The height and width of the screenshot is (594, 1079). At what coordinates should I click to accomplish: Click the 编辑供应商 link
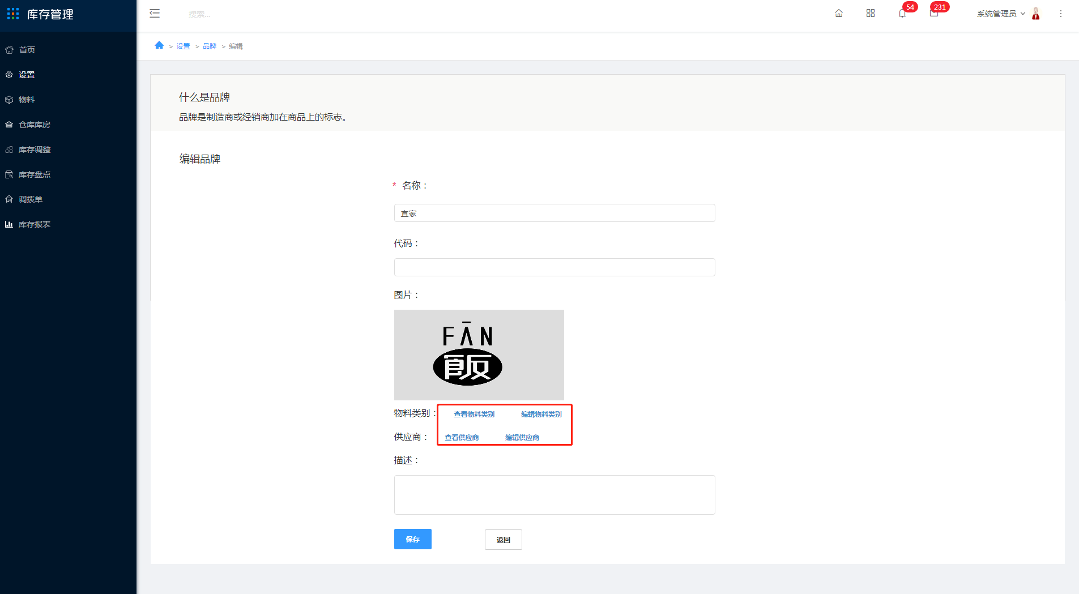[522, 438]
